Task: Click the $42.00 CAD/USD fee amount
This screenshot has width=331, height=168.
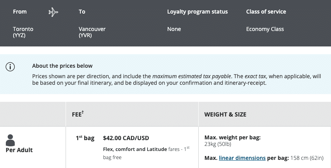Action: click(126, 138)
